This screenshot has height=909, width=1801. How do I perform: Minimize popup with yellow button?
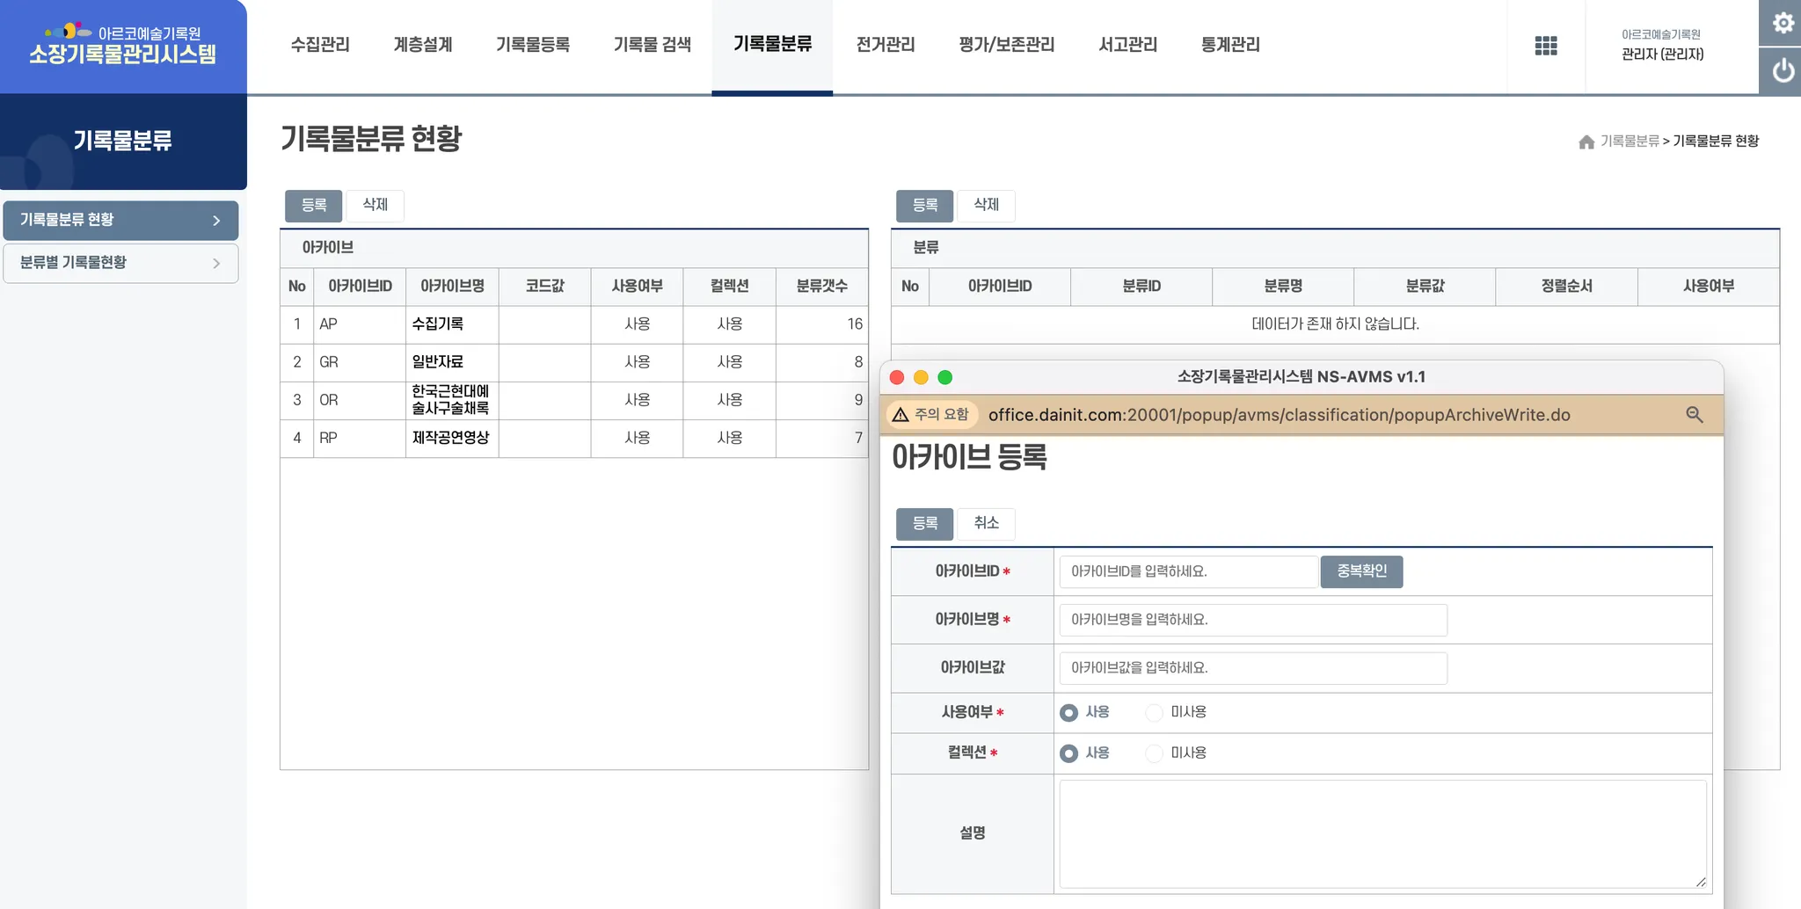[x=921, y=377]
